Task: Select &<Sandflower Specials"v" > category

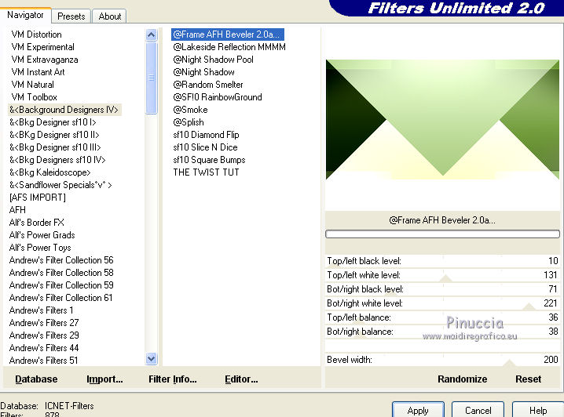Action: point(60,185)
